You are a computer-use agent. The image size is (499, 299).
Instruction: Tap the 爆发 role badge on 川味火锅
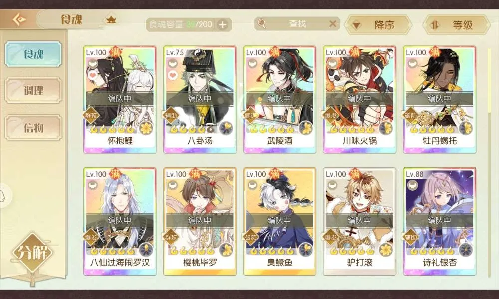(331, 115)
